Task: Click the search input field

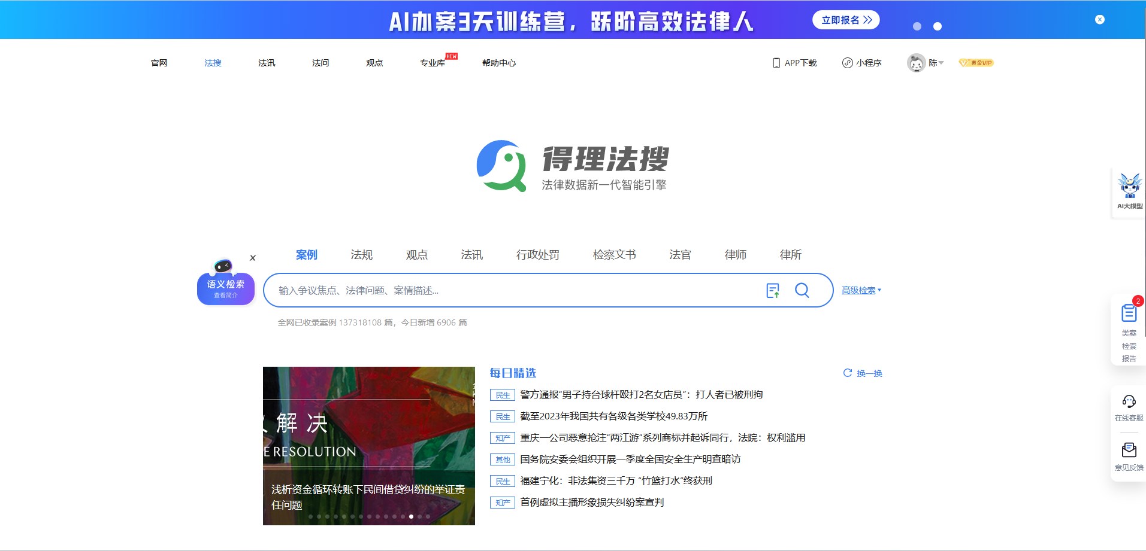Action: click(x=515, y=290)
